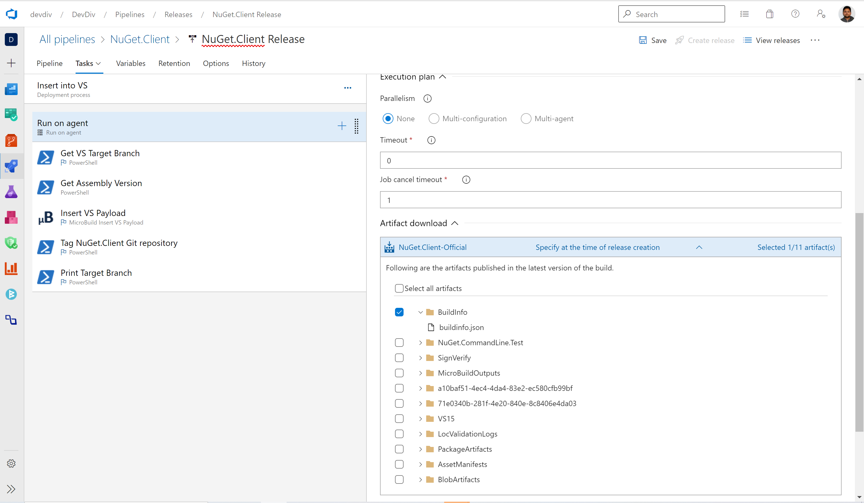Image resolution: width=864 pixels, height=503 pixels.
Task: Click the add task plus icon
Action: pos(342,126)
